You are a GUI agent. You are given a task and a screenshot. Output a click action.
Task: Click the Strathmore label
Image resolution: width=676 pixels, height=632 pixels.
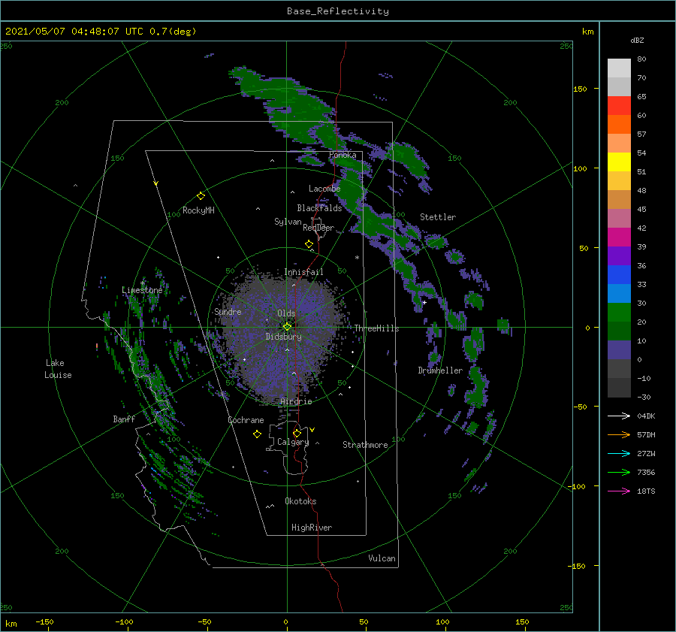(365, 445)
